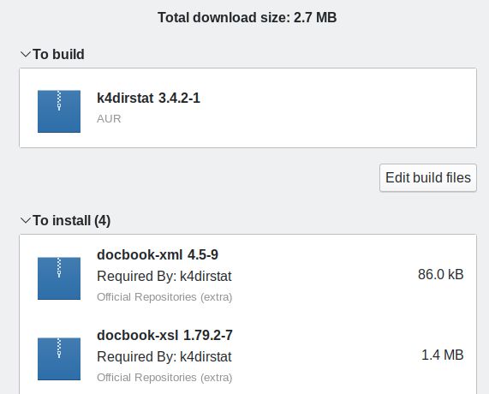This screenshot has height=394, width=489.
Task: Click Required By: k4dirstat under docbook-xsl
Action: click(x=164, y=356)
